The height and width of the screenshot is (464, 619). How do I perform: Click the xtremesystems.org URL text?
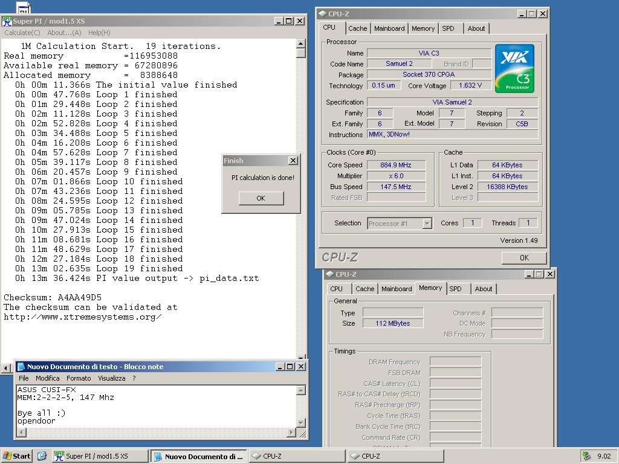[x=82, y=317]
